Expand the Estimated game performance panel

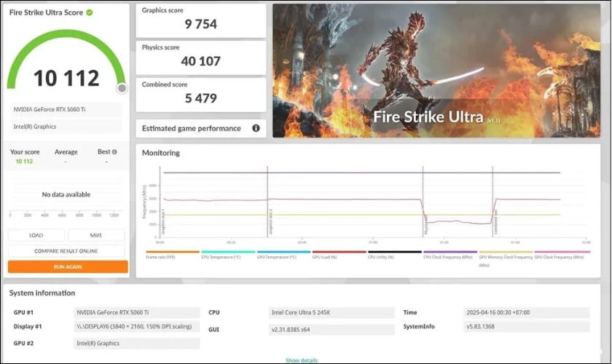click(200, 128)
